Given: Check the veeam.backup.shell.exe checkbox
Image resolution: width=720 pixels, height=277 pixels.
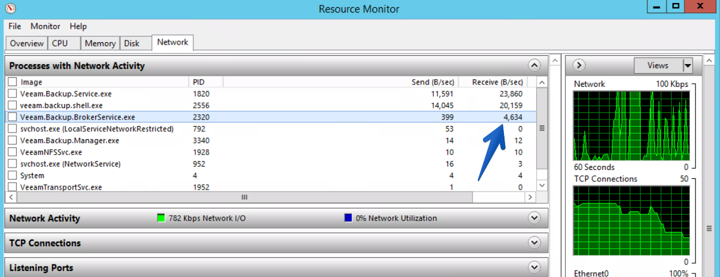Looking at the screenshot, I should [x=12, y=105].
